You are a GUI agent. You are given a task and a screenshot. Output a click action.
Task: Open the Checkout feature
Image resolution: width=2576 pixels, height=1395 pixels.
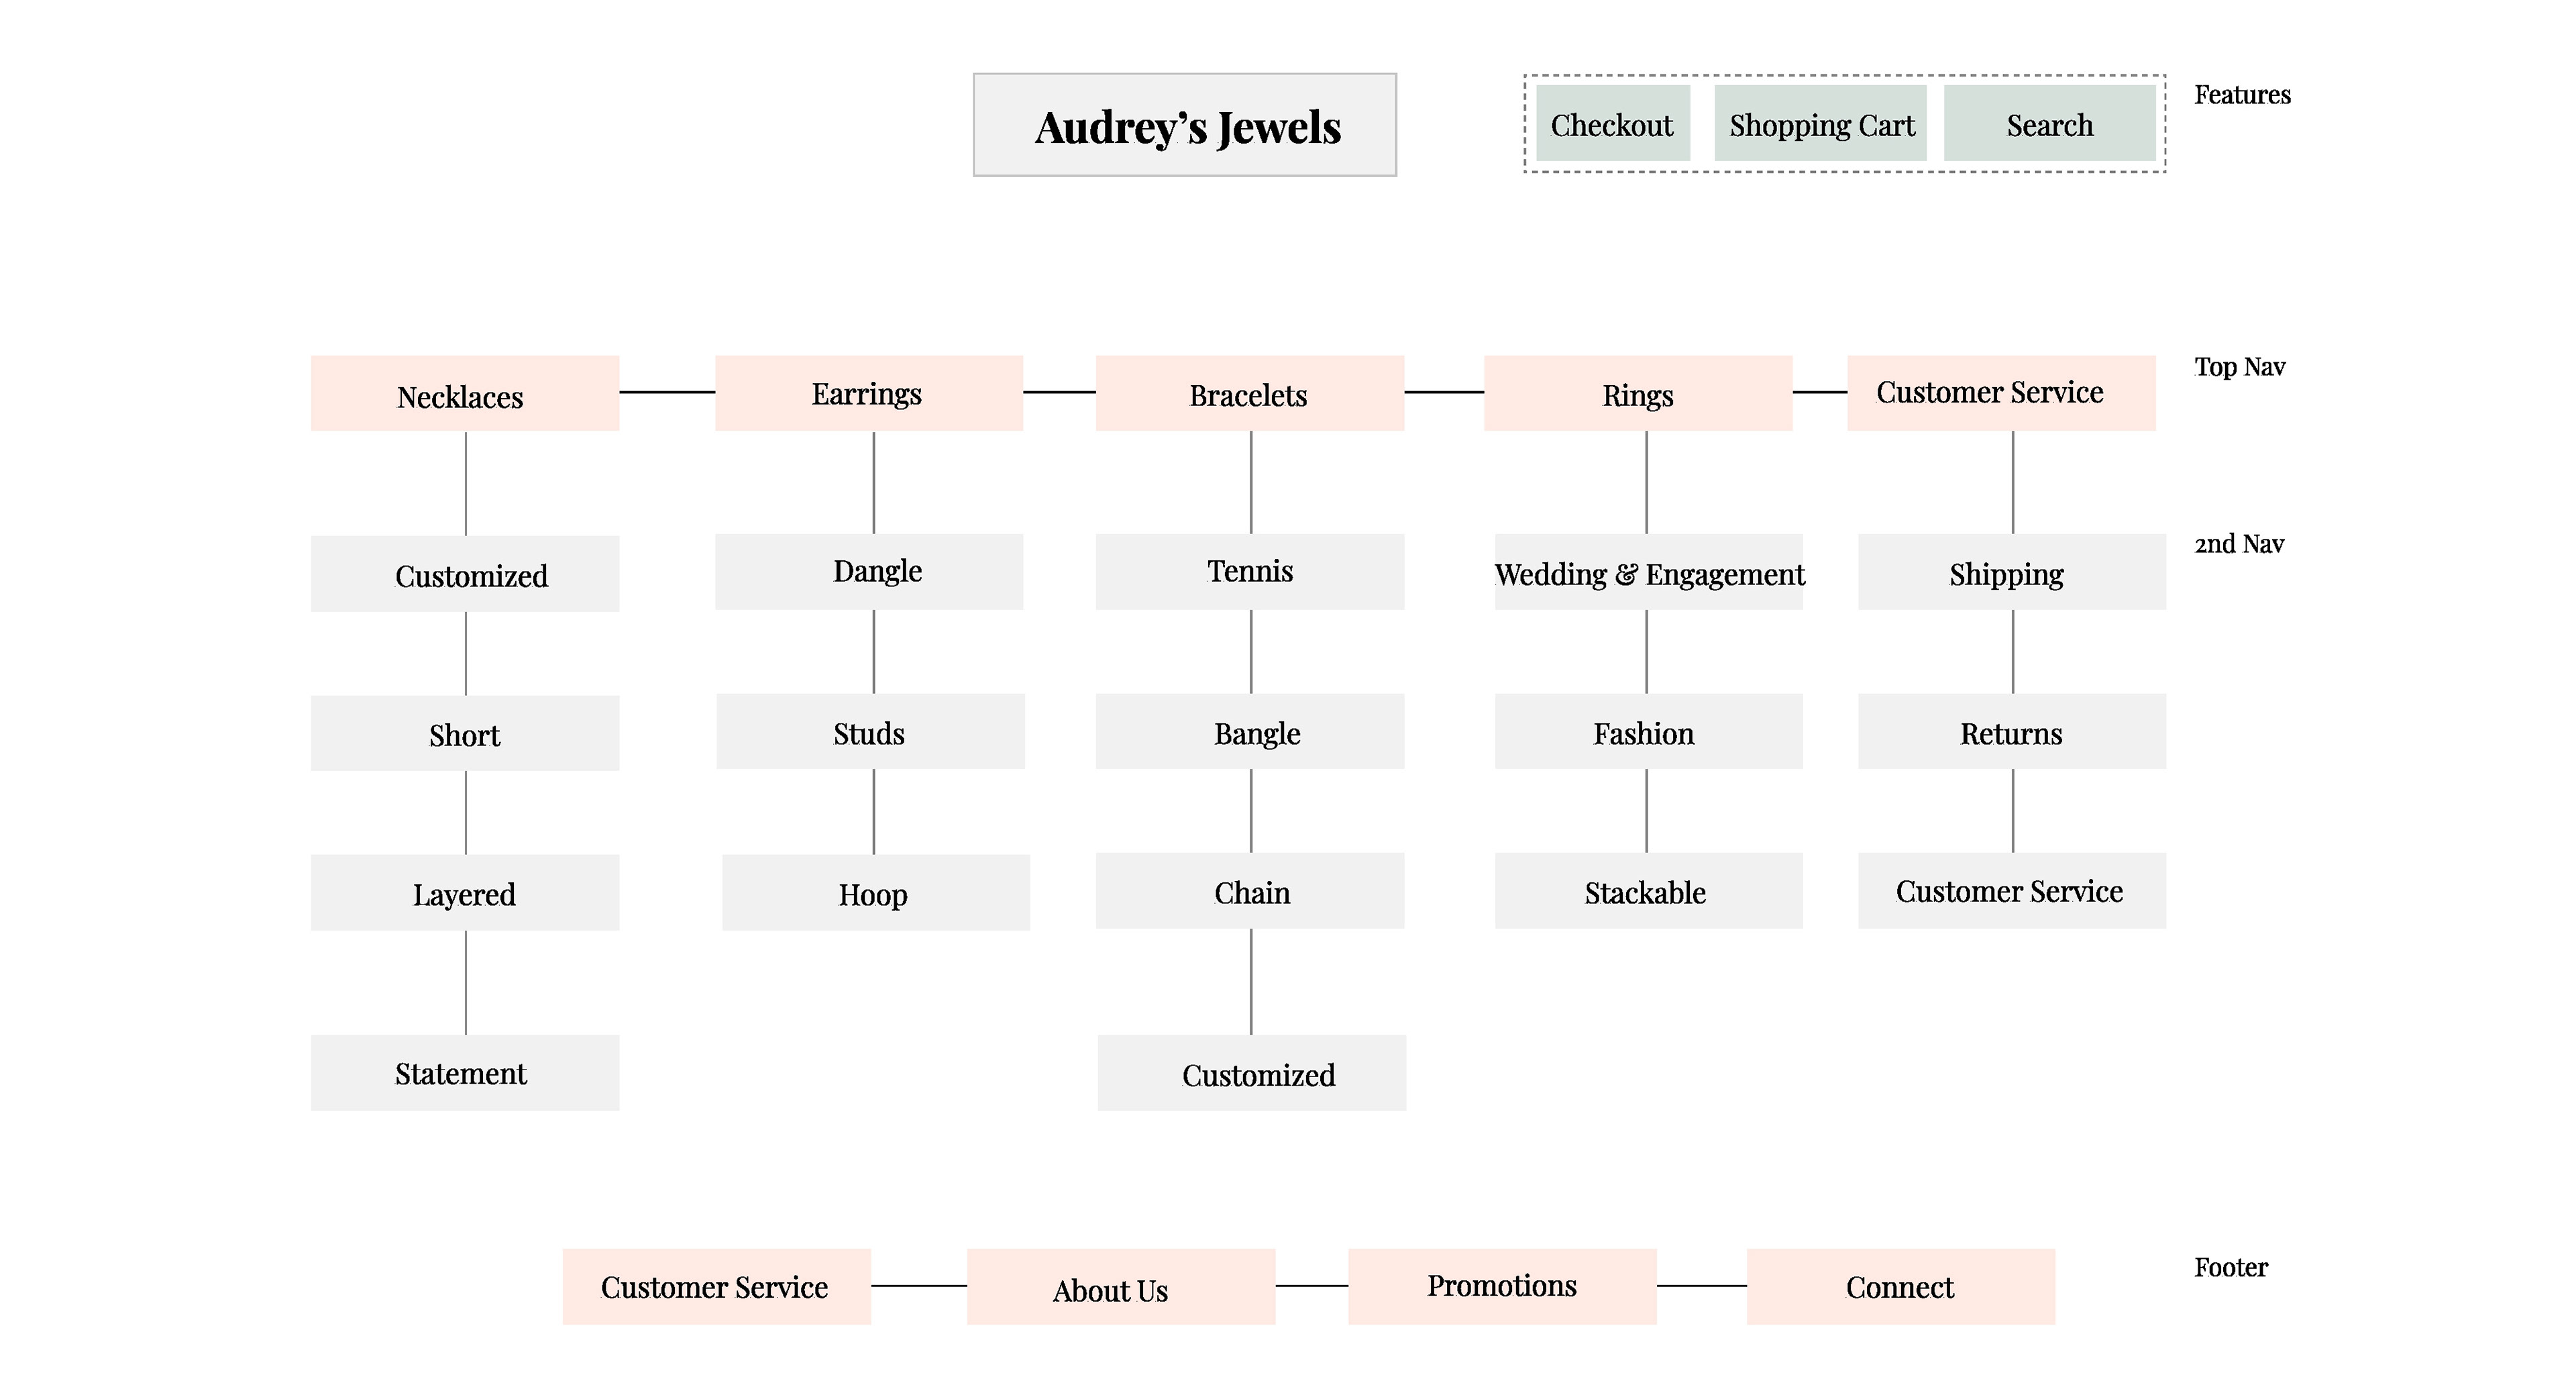tap(1612, 124)
